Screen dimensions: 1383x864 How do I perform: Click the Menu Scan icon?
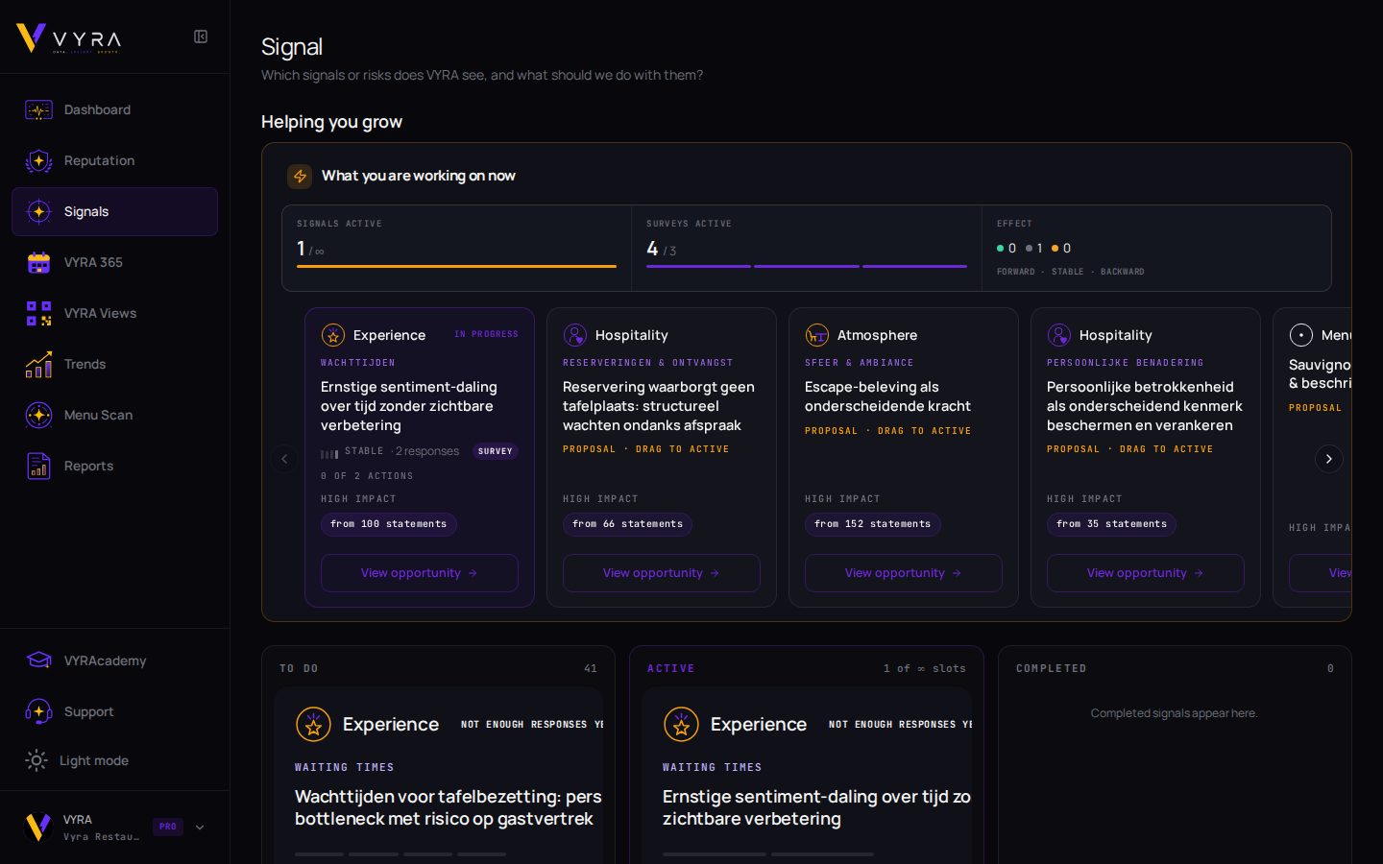[x=38, y=415]
